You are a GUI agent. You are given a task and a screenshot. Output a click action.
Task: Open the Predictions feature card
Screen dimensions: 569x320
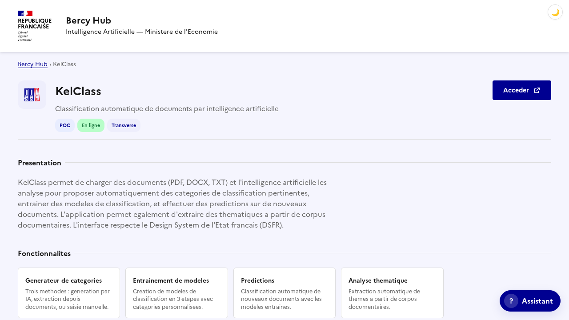click(x=284, y=293)
